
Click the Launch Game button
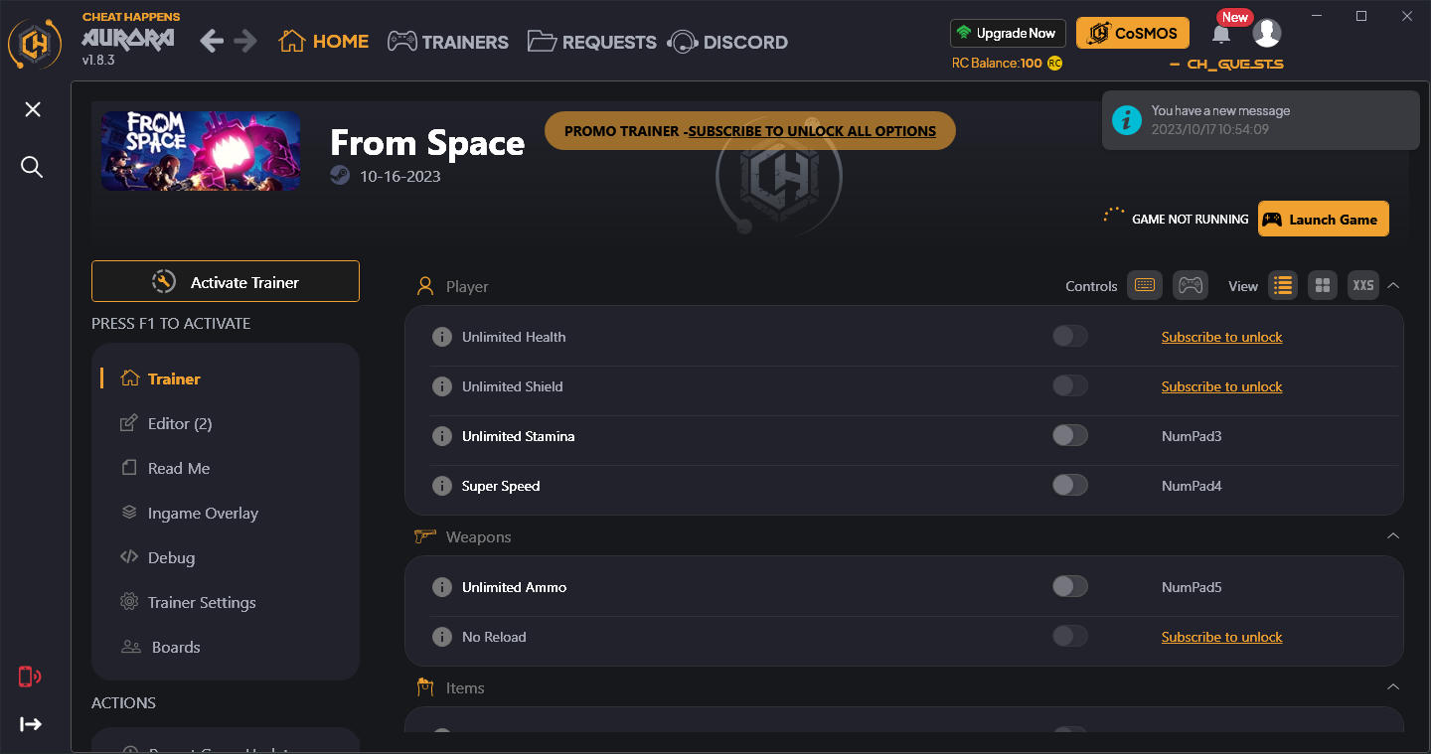point(1324,219)
